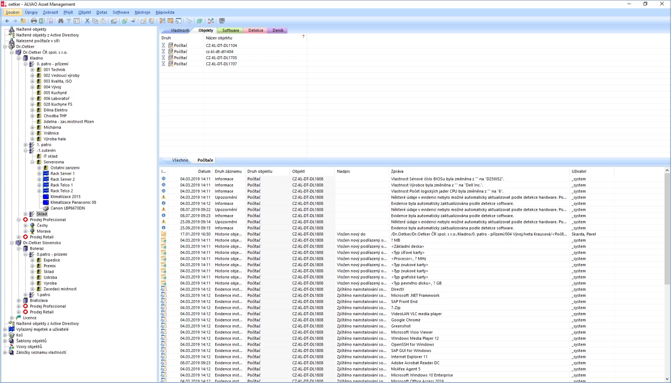
Task: Expand the Bratislava node
Action: tap(18, 300)
